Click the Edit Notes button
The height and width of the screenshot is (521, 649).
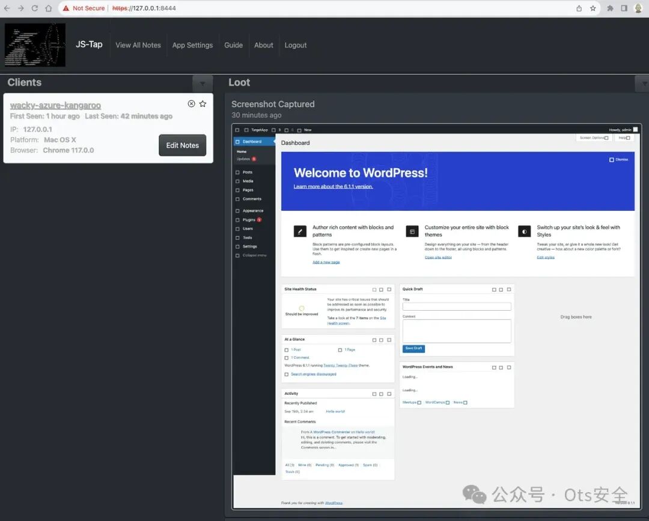tap(183, 145)
